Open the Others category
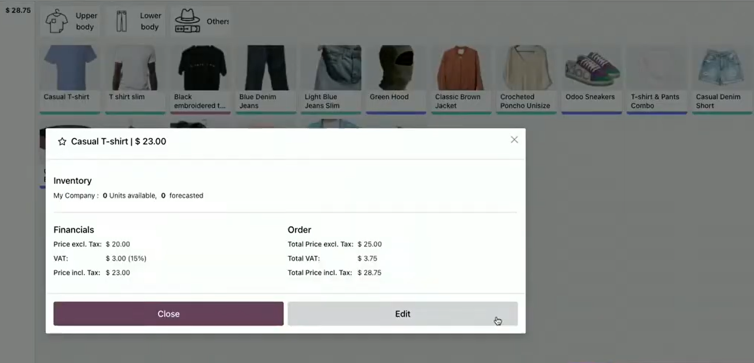Screen dimensions: 754x363 pyautogui.click(x=200, y=22)
